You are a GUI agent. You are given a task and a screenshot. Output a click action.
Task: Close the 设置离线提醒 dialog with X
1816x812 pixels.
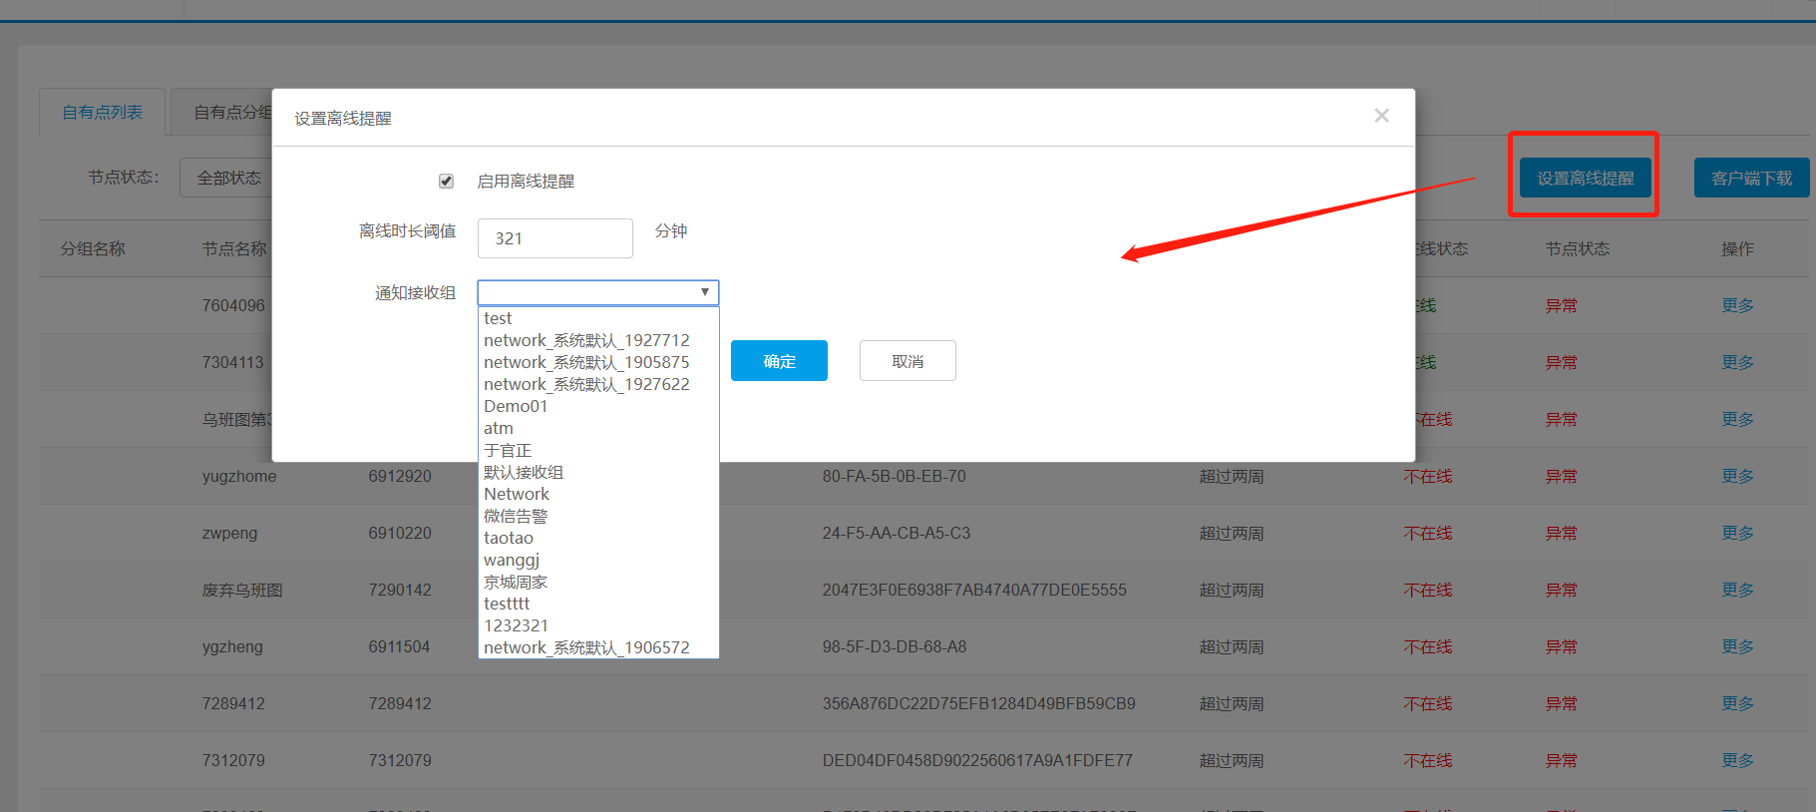[x=1381, y=116]
